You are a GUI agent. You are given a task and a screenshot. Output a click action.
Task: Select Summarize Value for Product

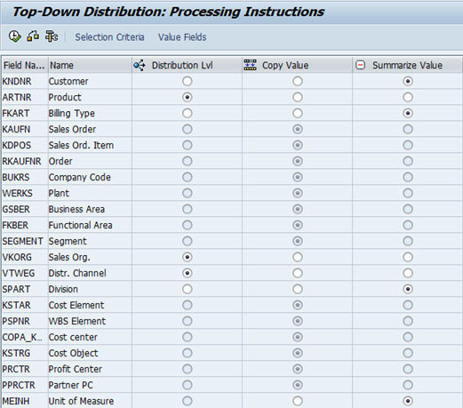tap(408, 97)
